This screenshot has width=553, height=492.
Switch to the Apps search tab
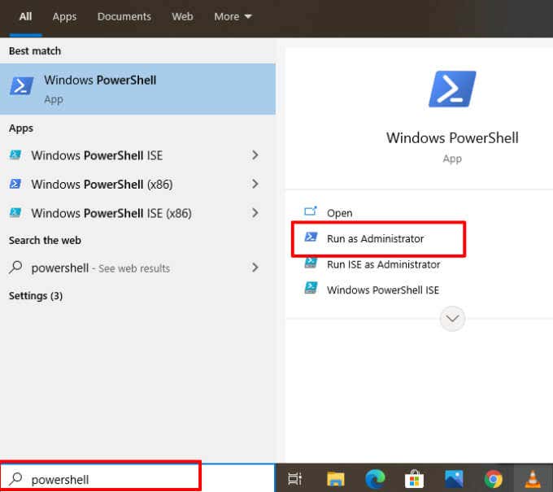tap(64, 17)
